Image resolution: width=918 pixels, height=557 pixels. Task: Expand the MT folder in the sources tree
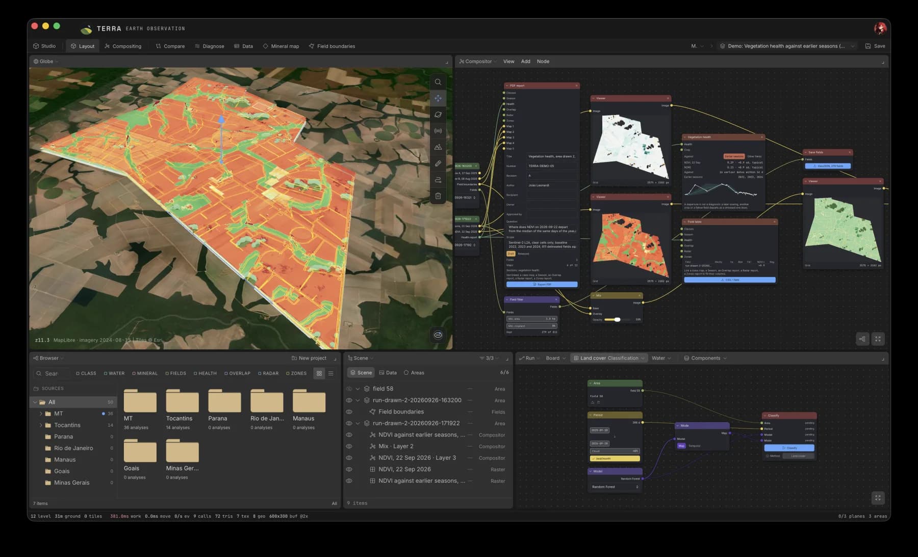41,413
